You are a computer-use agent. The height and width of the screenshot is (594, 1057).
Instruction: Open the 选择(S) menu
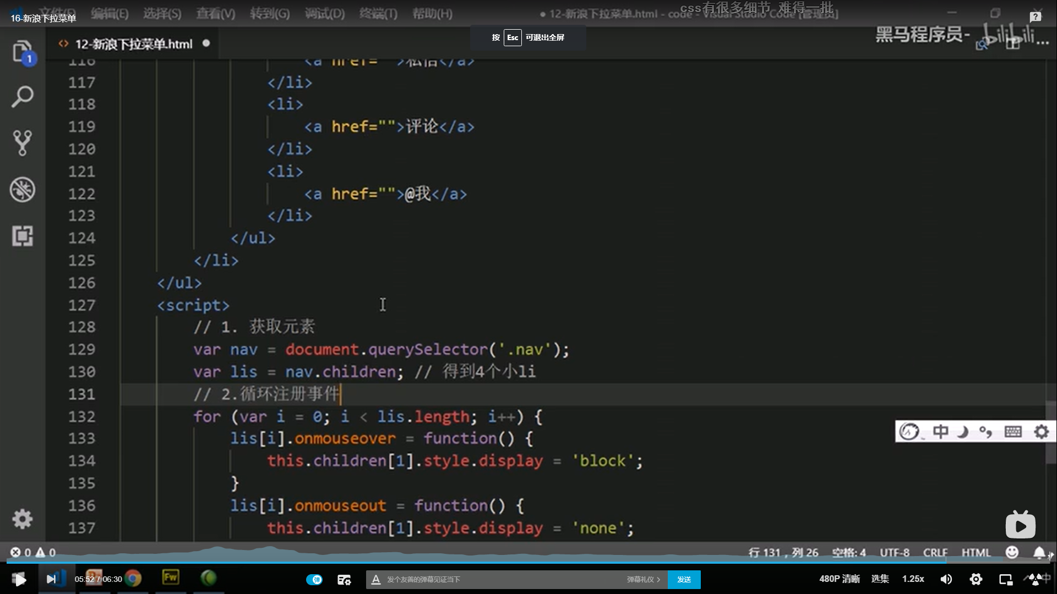click(x=162, y=14)
